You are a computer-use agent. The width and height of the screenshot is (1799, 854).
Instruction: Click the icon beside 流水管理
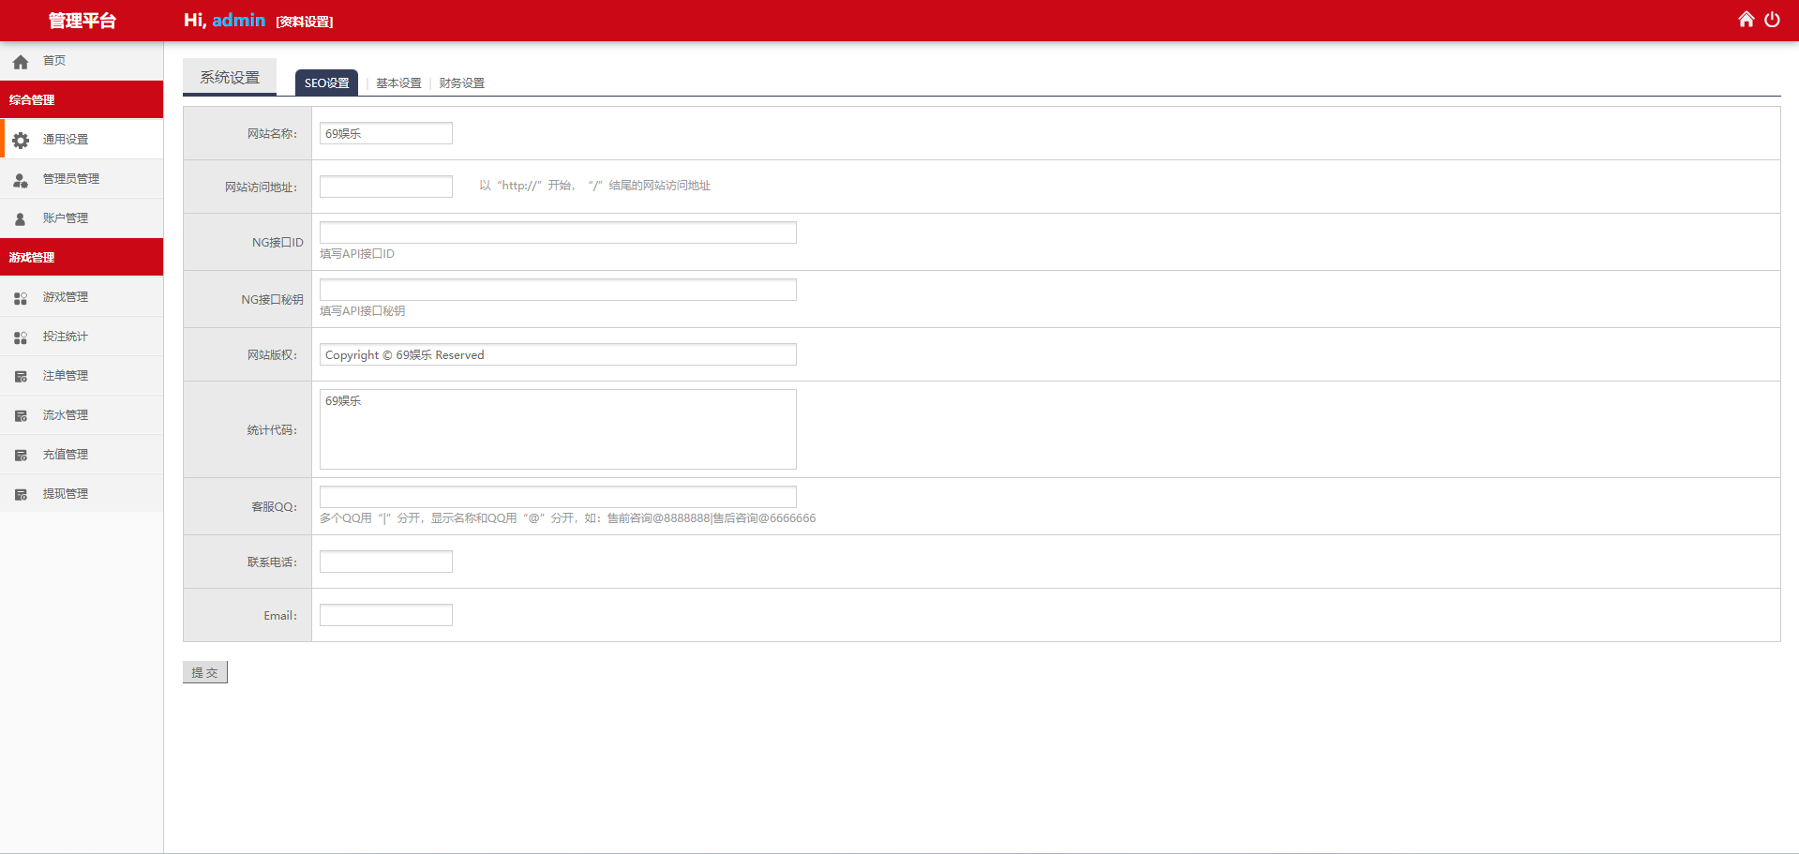21,416
